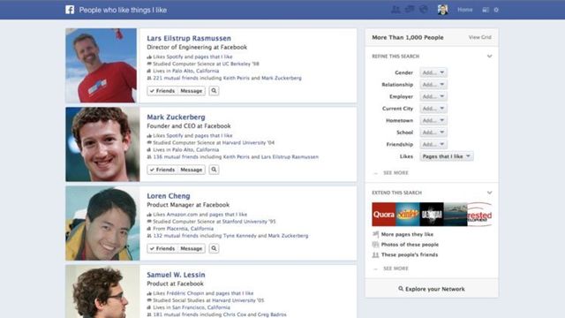Click the Quora page thumbnail

tap(384, 214)
